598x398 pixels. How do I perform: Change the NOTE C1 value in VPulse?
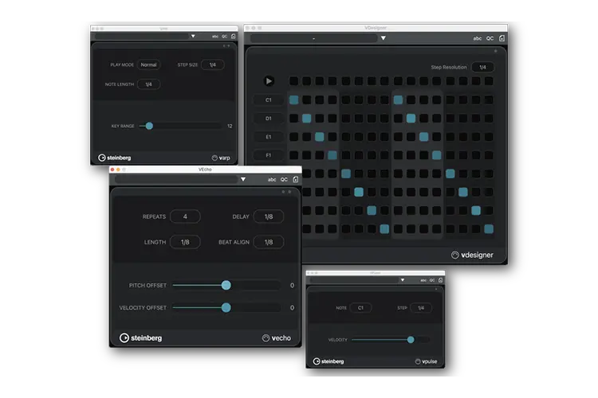coord(360,308)
